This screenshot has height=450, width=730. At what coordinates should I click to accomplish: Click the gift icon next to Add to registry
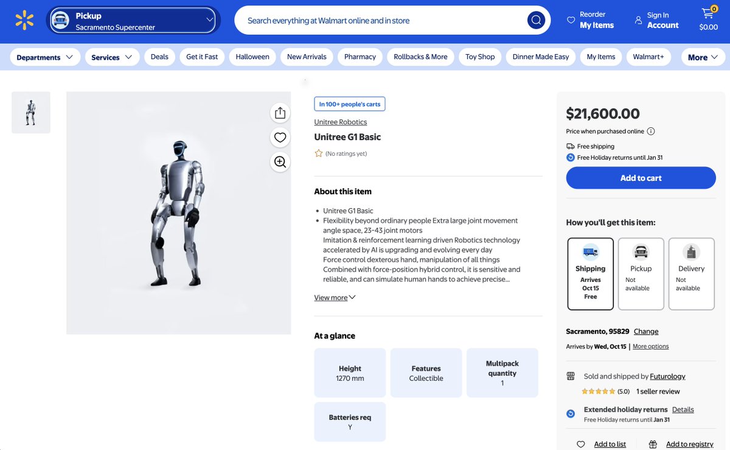(x=653, y=444)
